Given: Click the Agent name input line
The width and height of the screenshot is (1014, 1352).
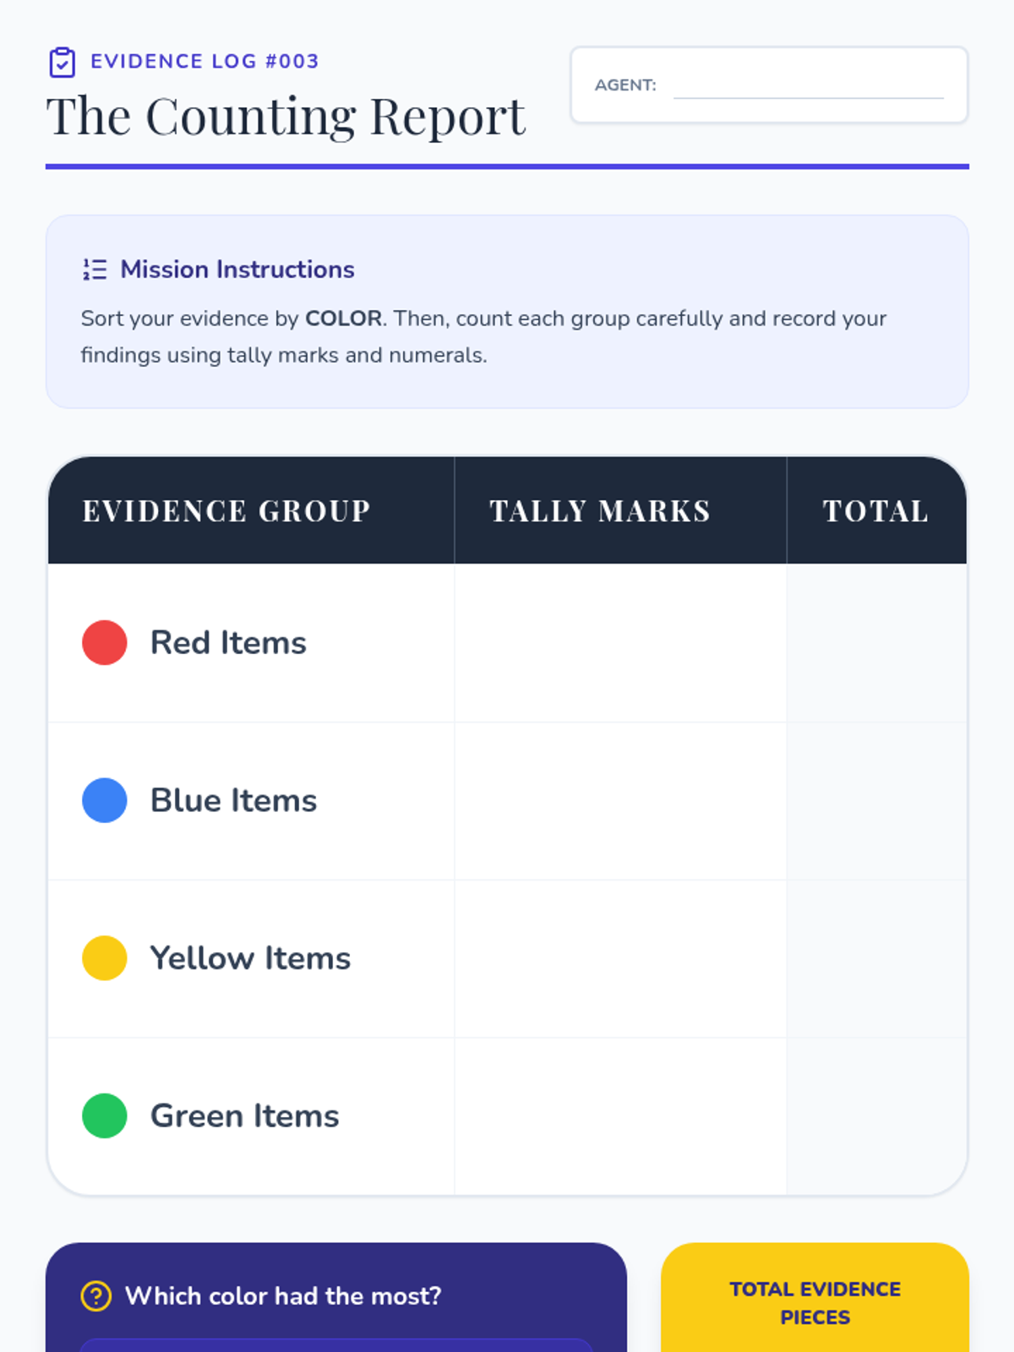Looking at the screenshot, I should point(808,86).
